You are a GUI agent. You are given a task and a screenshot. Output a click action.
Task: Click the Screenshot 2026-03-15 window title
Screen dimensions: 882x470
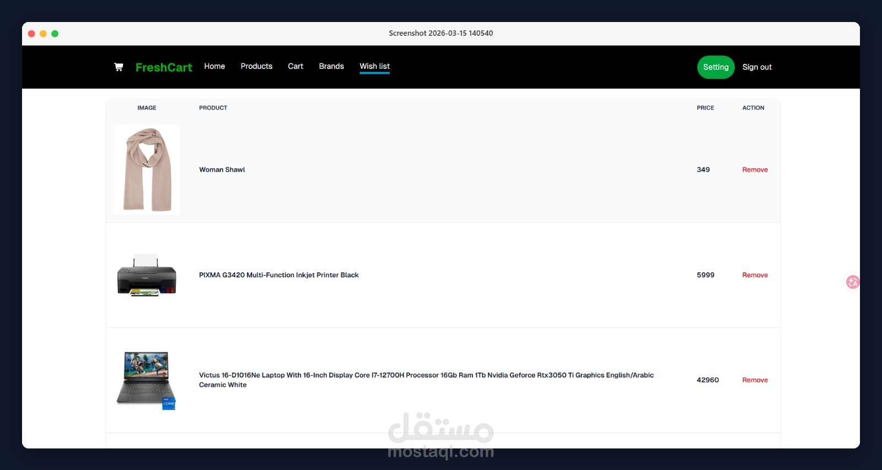pos(441,33)
